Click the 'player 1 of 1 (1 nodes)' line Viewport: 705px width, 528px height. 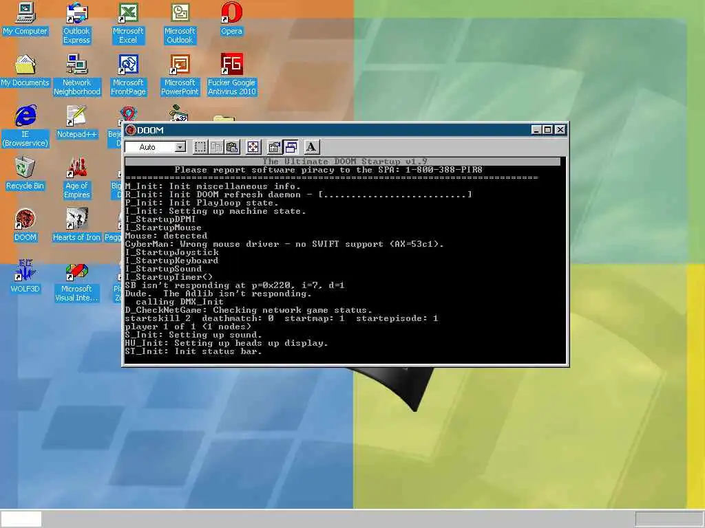188,327
